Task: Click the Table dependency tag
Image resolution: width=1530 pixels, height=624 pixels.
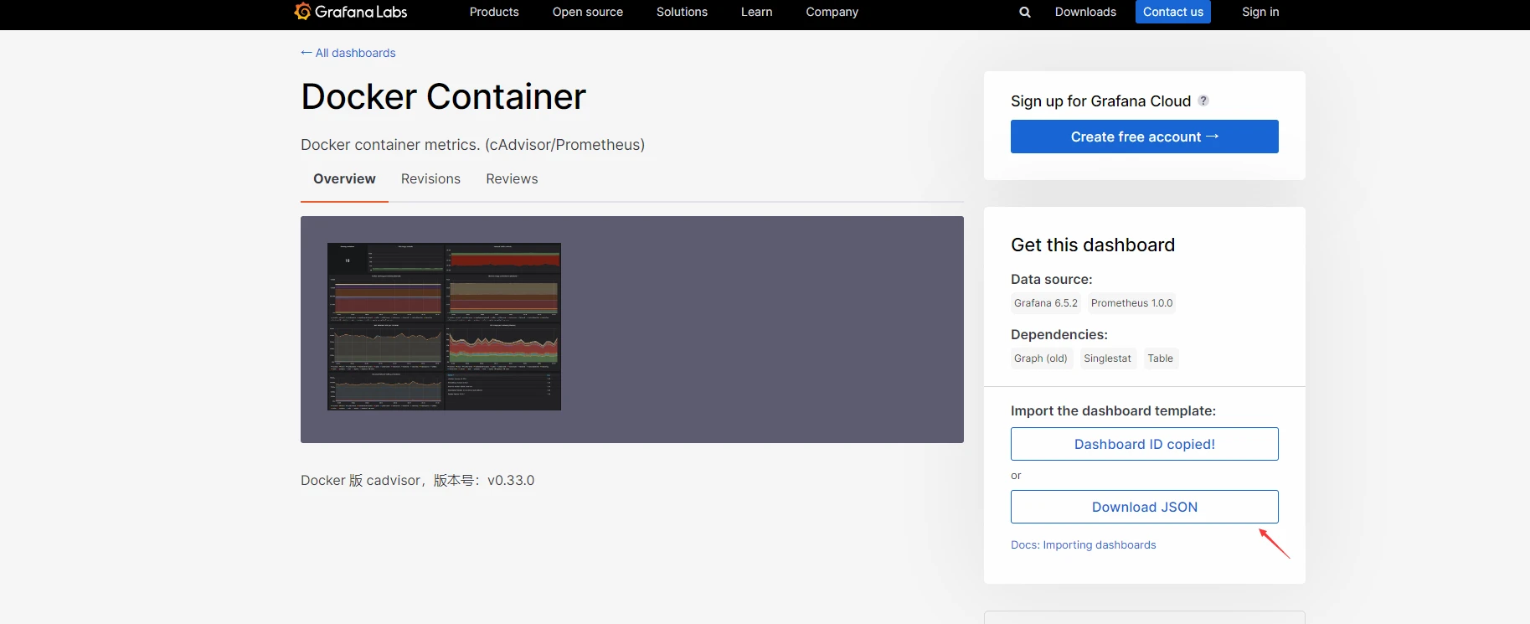Action: (x=1160, y=358)
